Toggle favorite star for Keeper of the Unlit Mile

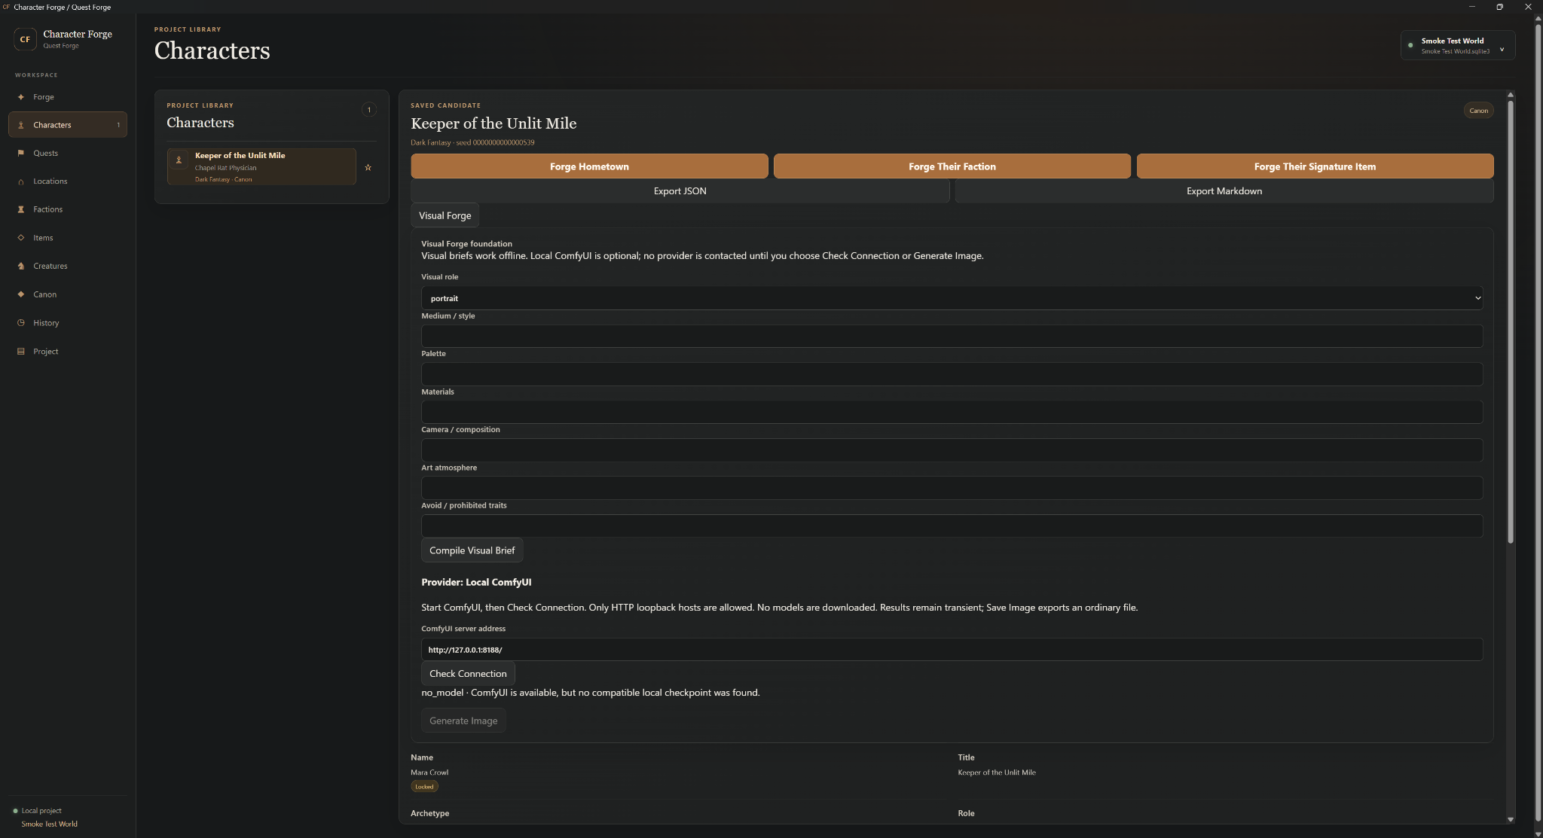coord(368,167)
